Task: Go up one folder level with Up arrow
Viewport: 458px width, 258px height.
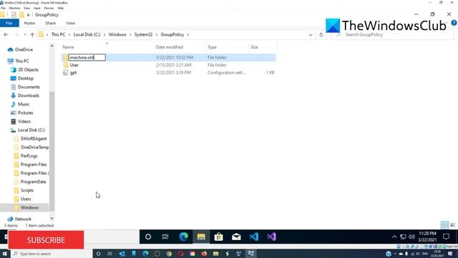Action: (x=32, y=35)
